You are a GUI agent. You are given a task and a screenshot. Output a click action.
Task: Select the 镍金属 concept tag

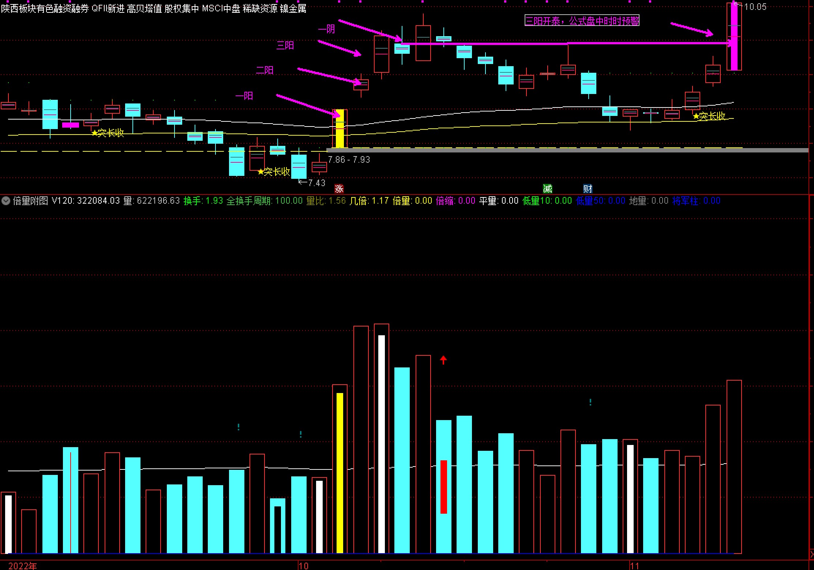pos(293,9)
